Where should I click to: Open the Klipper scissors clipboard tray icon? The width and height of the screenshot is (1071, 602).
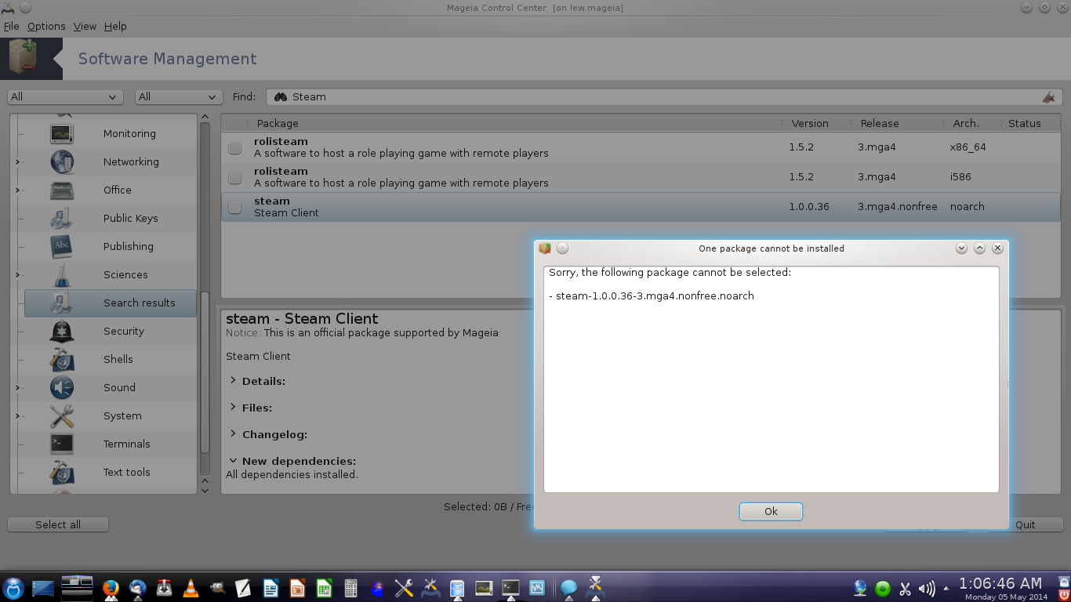(x=905, y=589)
